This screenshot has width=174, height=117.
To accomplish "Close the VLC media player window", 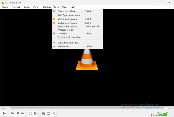I will (170, 3).
